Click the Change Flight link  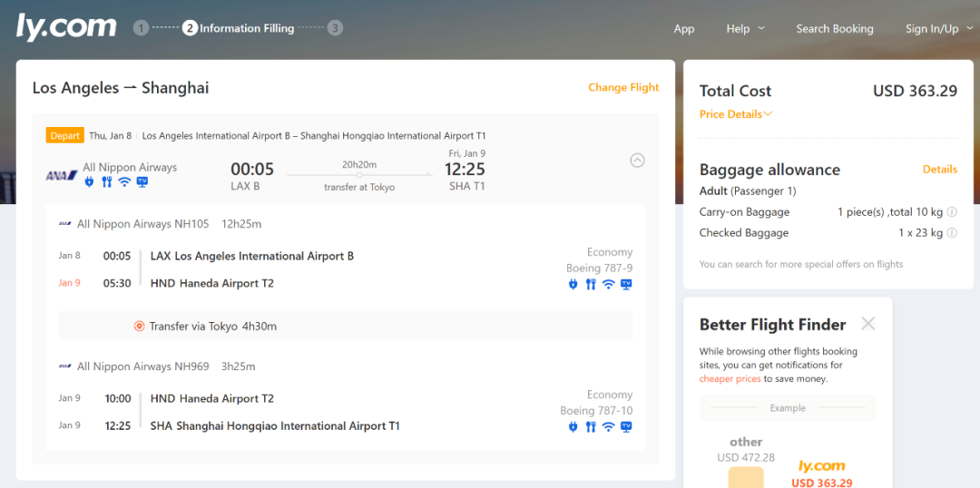click(623, 88)
